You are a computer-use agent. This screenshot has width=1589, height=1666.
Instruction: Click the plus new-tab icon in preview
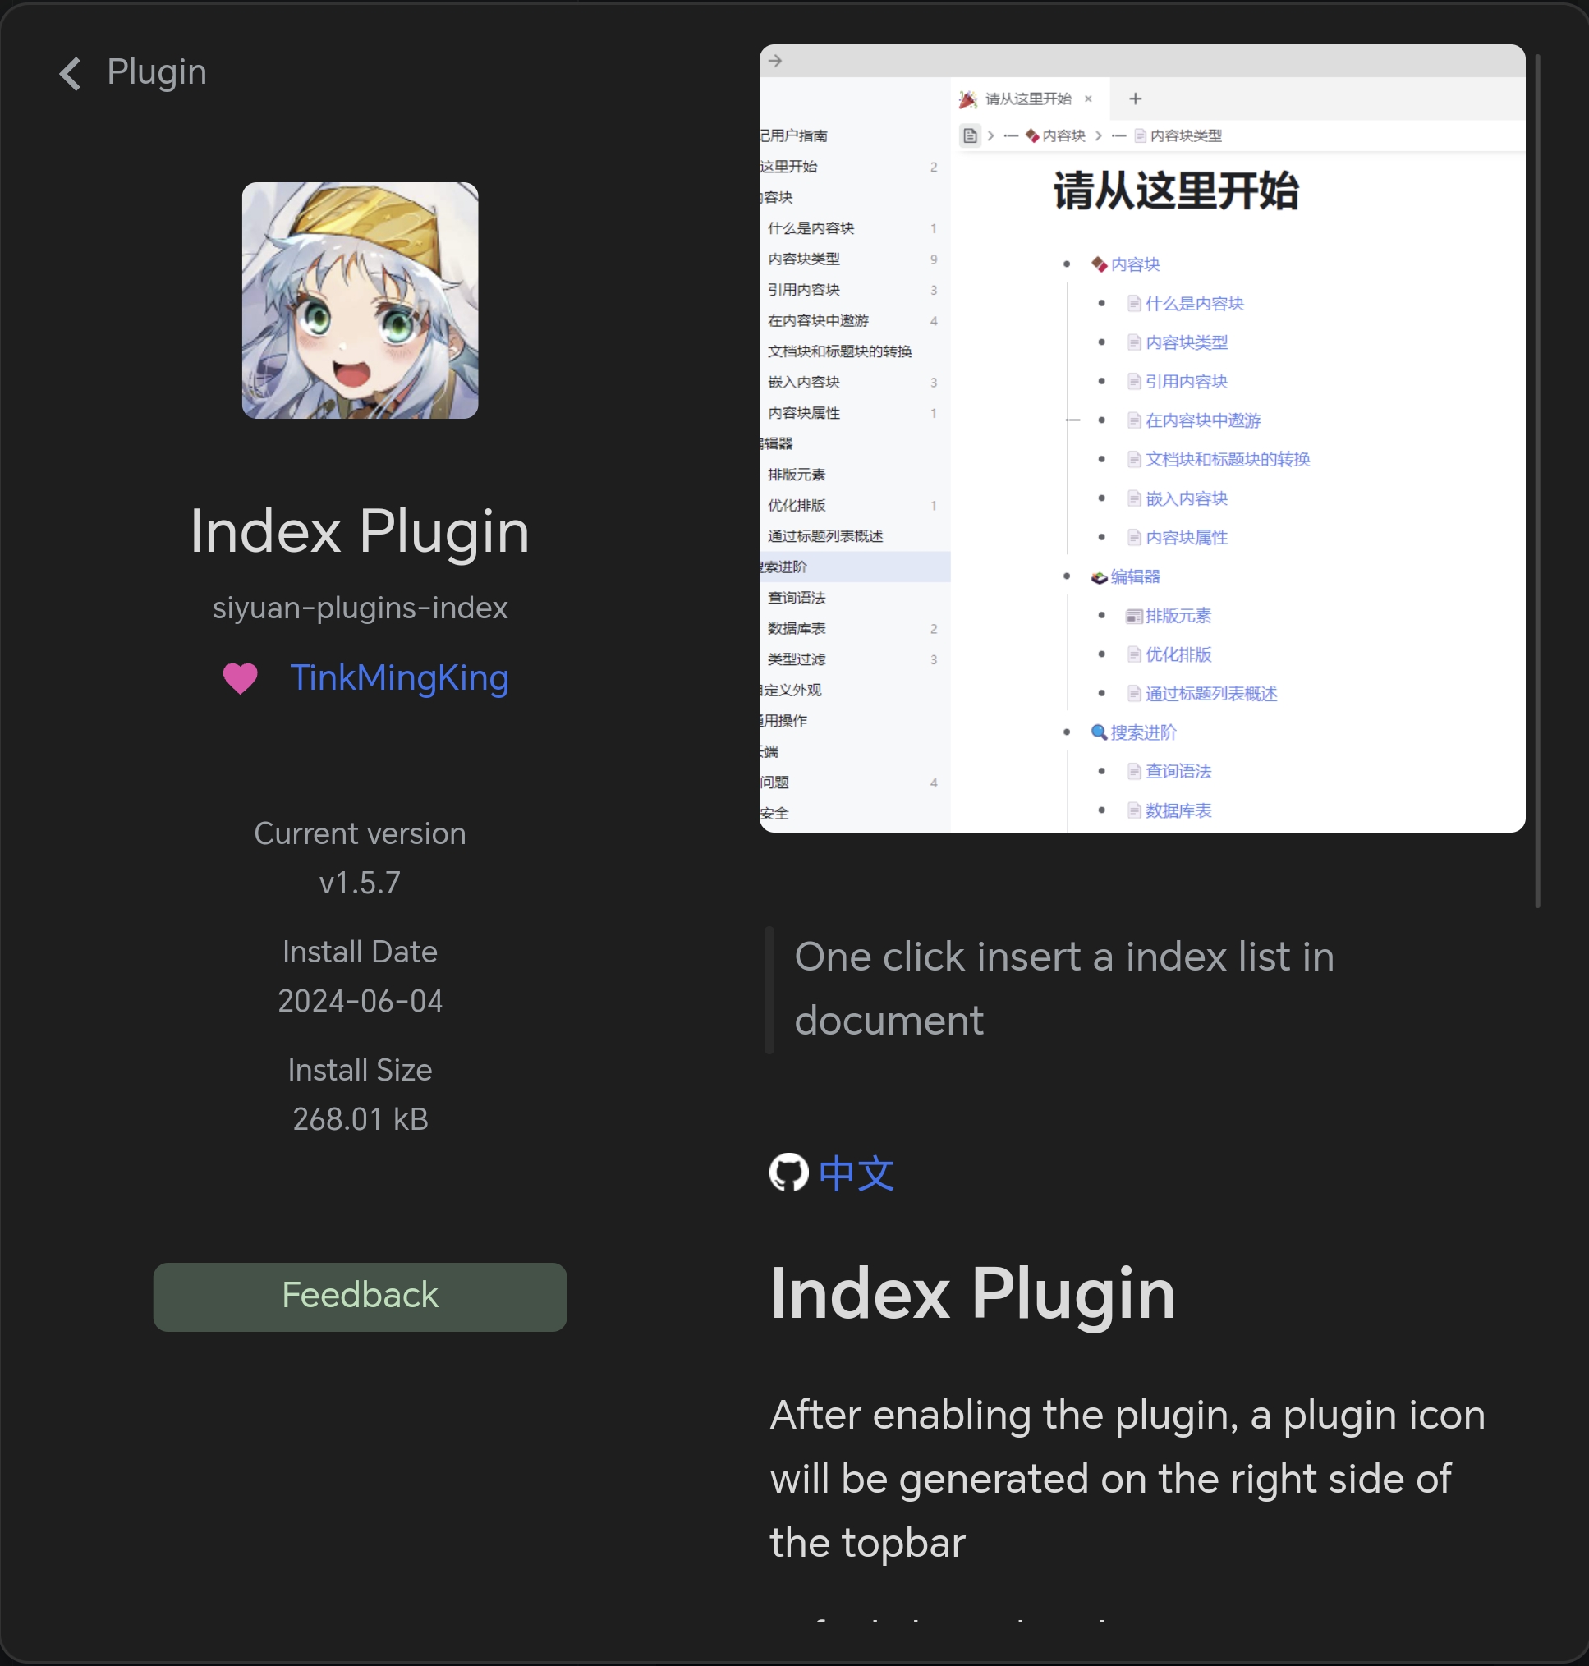[1135, 99]
